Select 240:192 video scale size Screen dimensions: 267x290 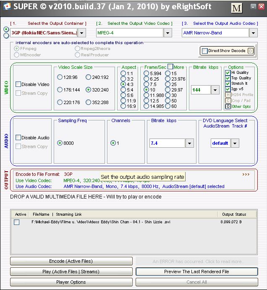click(x=88, y=77)
